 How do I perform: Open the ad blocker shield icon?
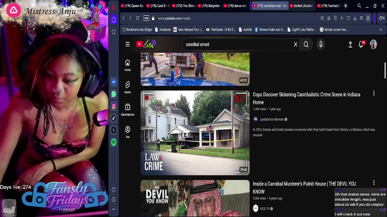click(x=335, y=18)
